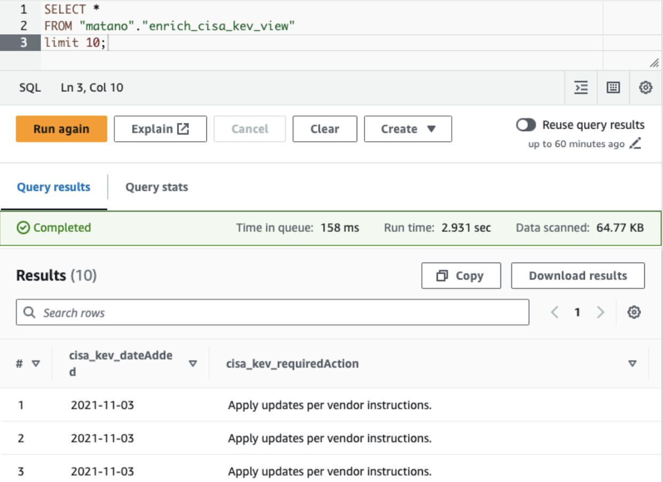Image resolution: width=663 pixels, height=482 pixels.
Task: Click the date cell in row 1
Action: coord(102,405)
